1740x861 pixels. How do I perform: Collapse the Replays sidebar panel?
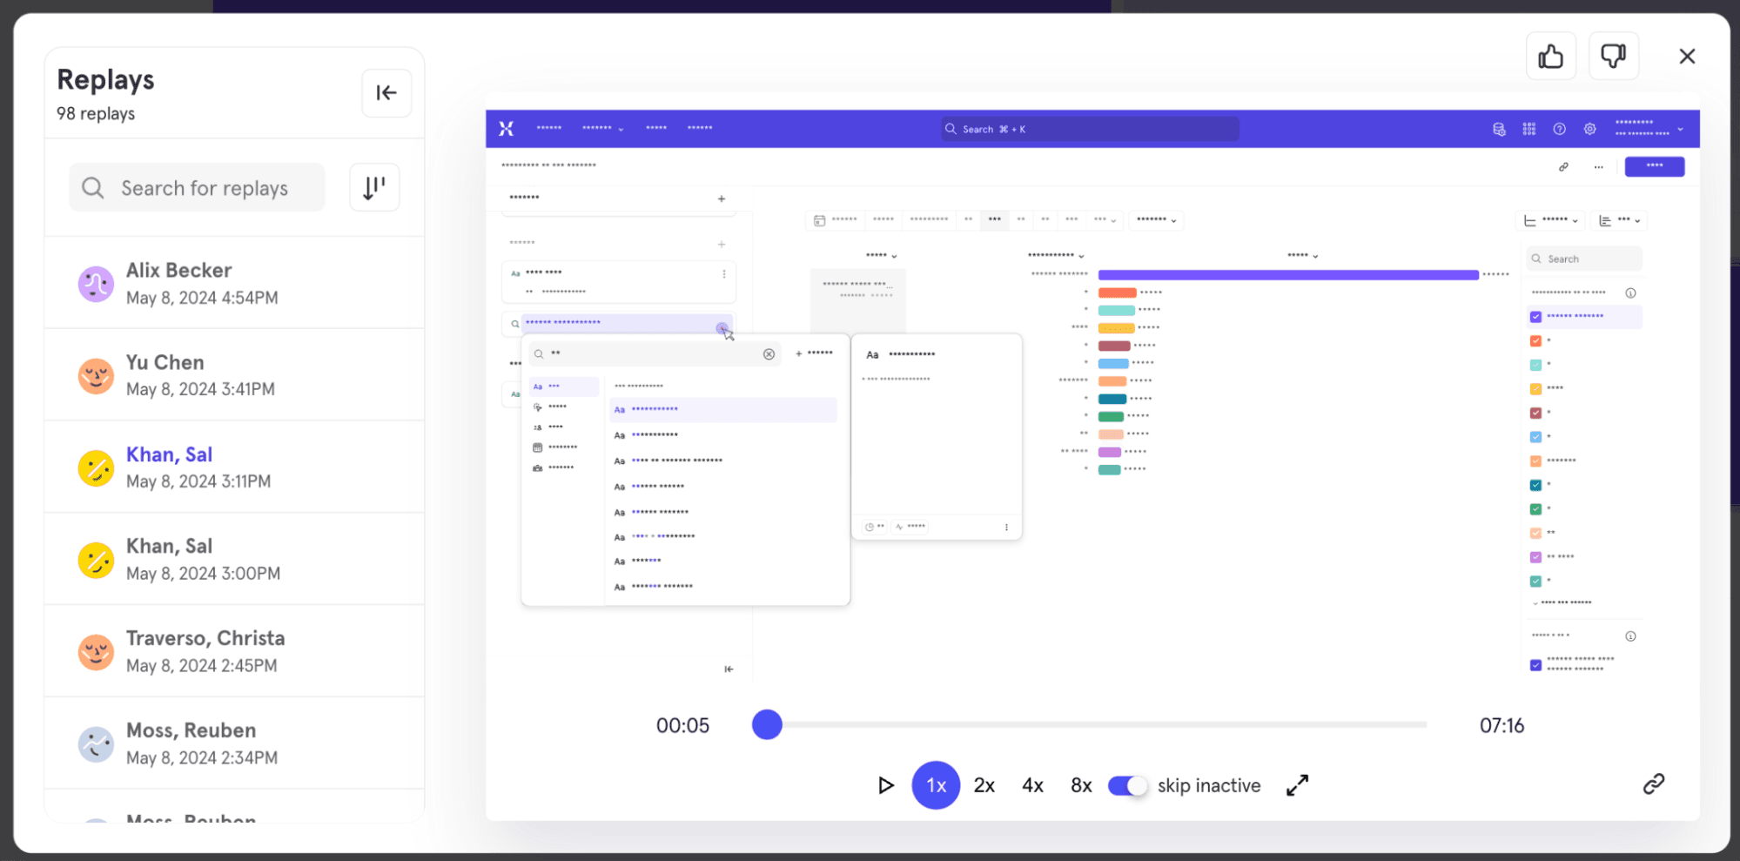pos(386,93)
